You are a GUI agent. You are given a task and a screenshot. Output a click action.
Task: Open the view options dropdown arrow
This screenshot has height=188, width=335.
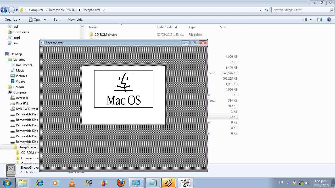(x=311, y=20)
